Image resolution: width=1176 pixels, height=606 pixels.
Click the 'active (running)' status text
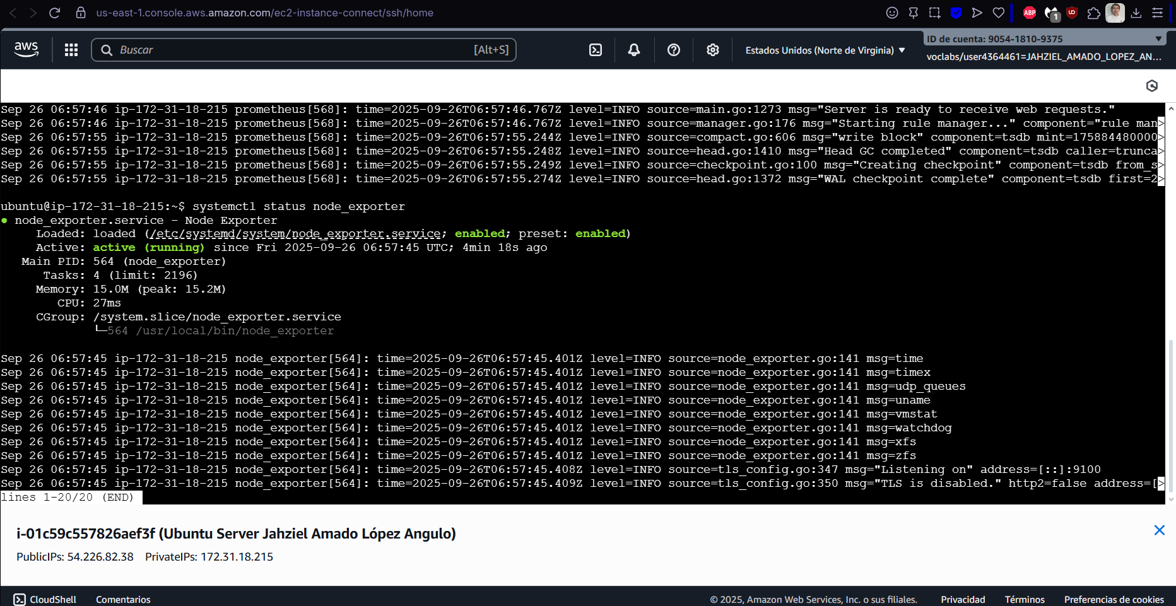pos(149,248)
